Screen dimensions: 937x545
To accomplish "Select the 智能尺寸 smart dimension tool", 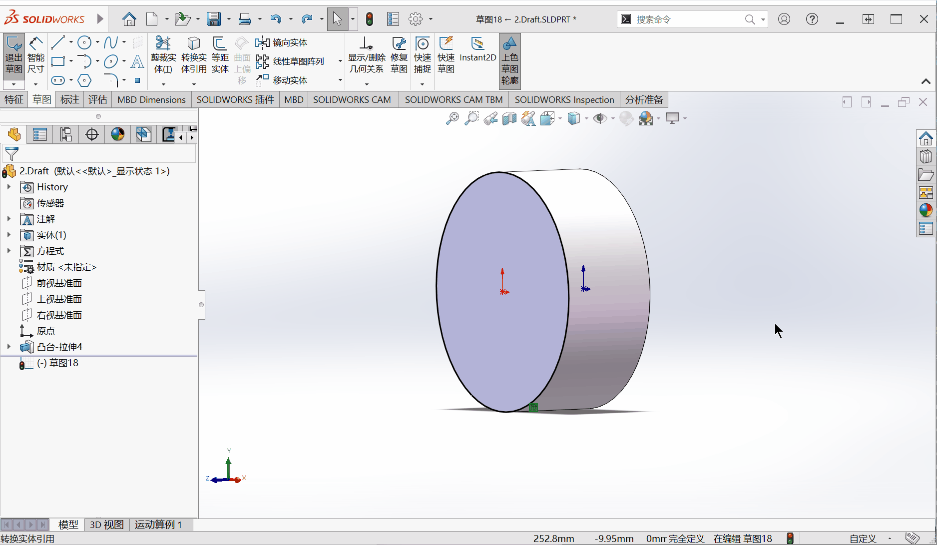I will click(36, 56).
